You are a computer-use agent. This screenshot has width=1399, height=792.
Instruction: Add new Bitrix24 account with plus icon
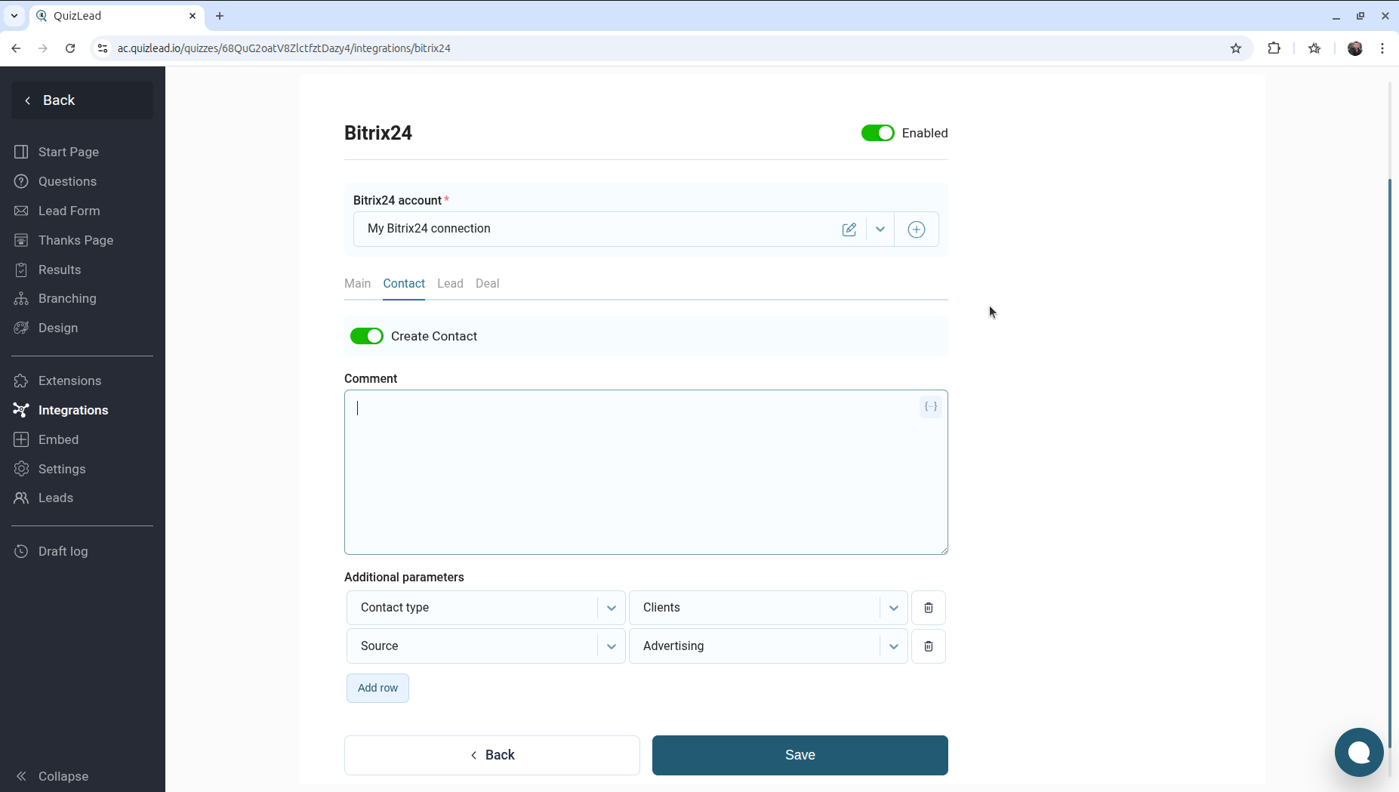point(916,230)
